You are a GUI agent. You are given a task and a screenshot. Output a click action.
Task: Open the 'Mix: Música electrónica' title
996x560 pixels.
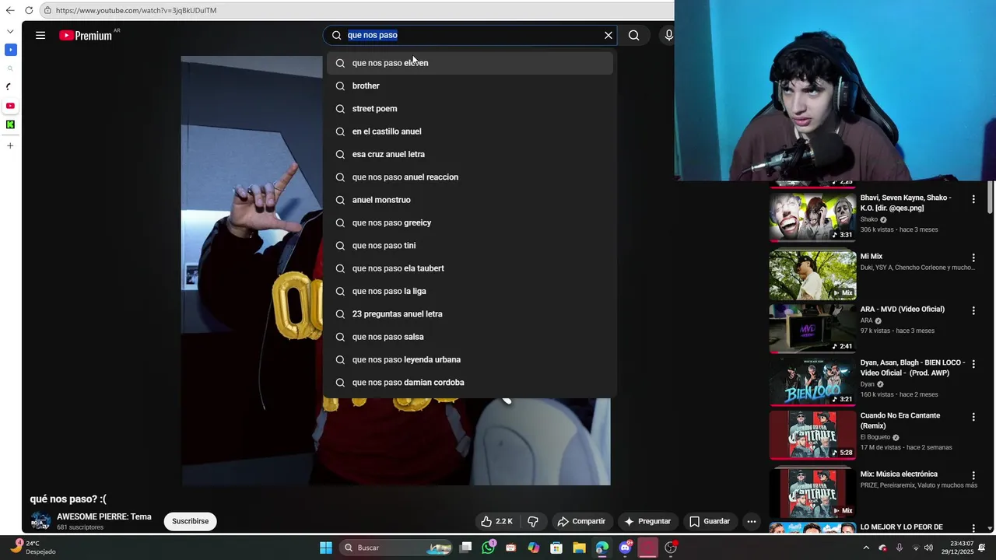[899, 474]
